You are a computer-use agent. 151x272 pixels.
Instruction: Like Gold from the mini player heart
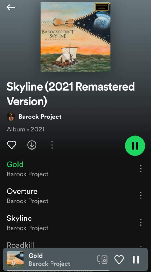(119, 260)
